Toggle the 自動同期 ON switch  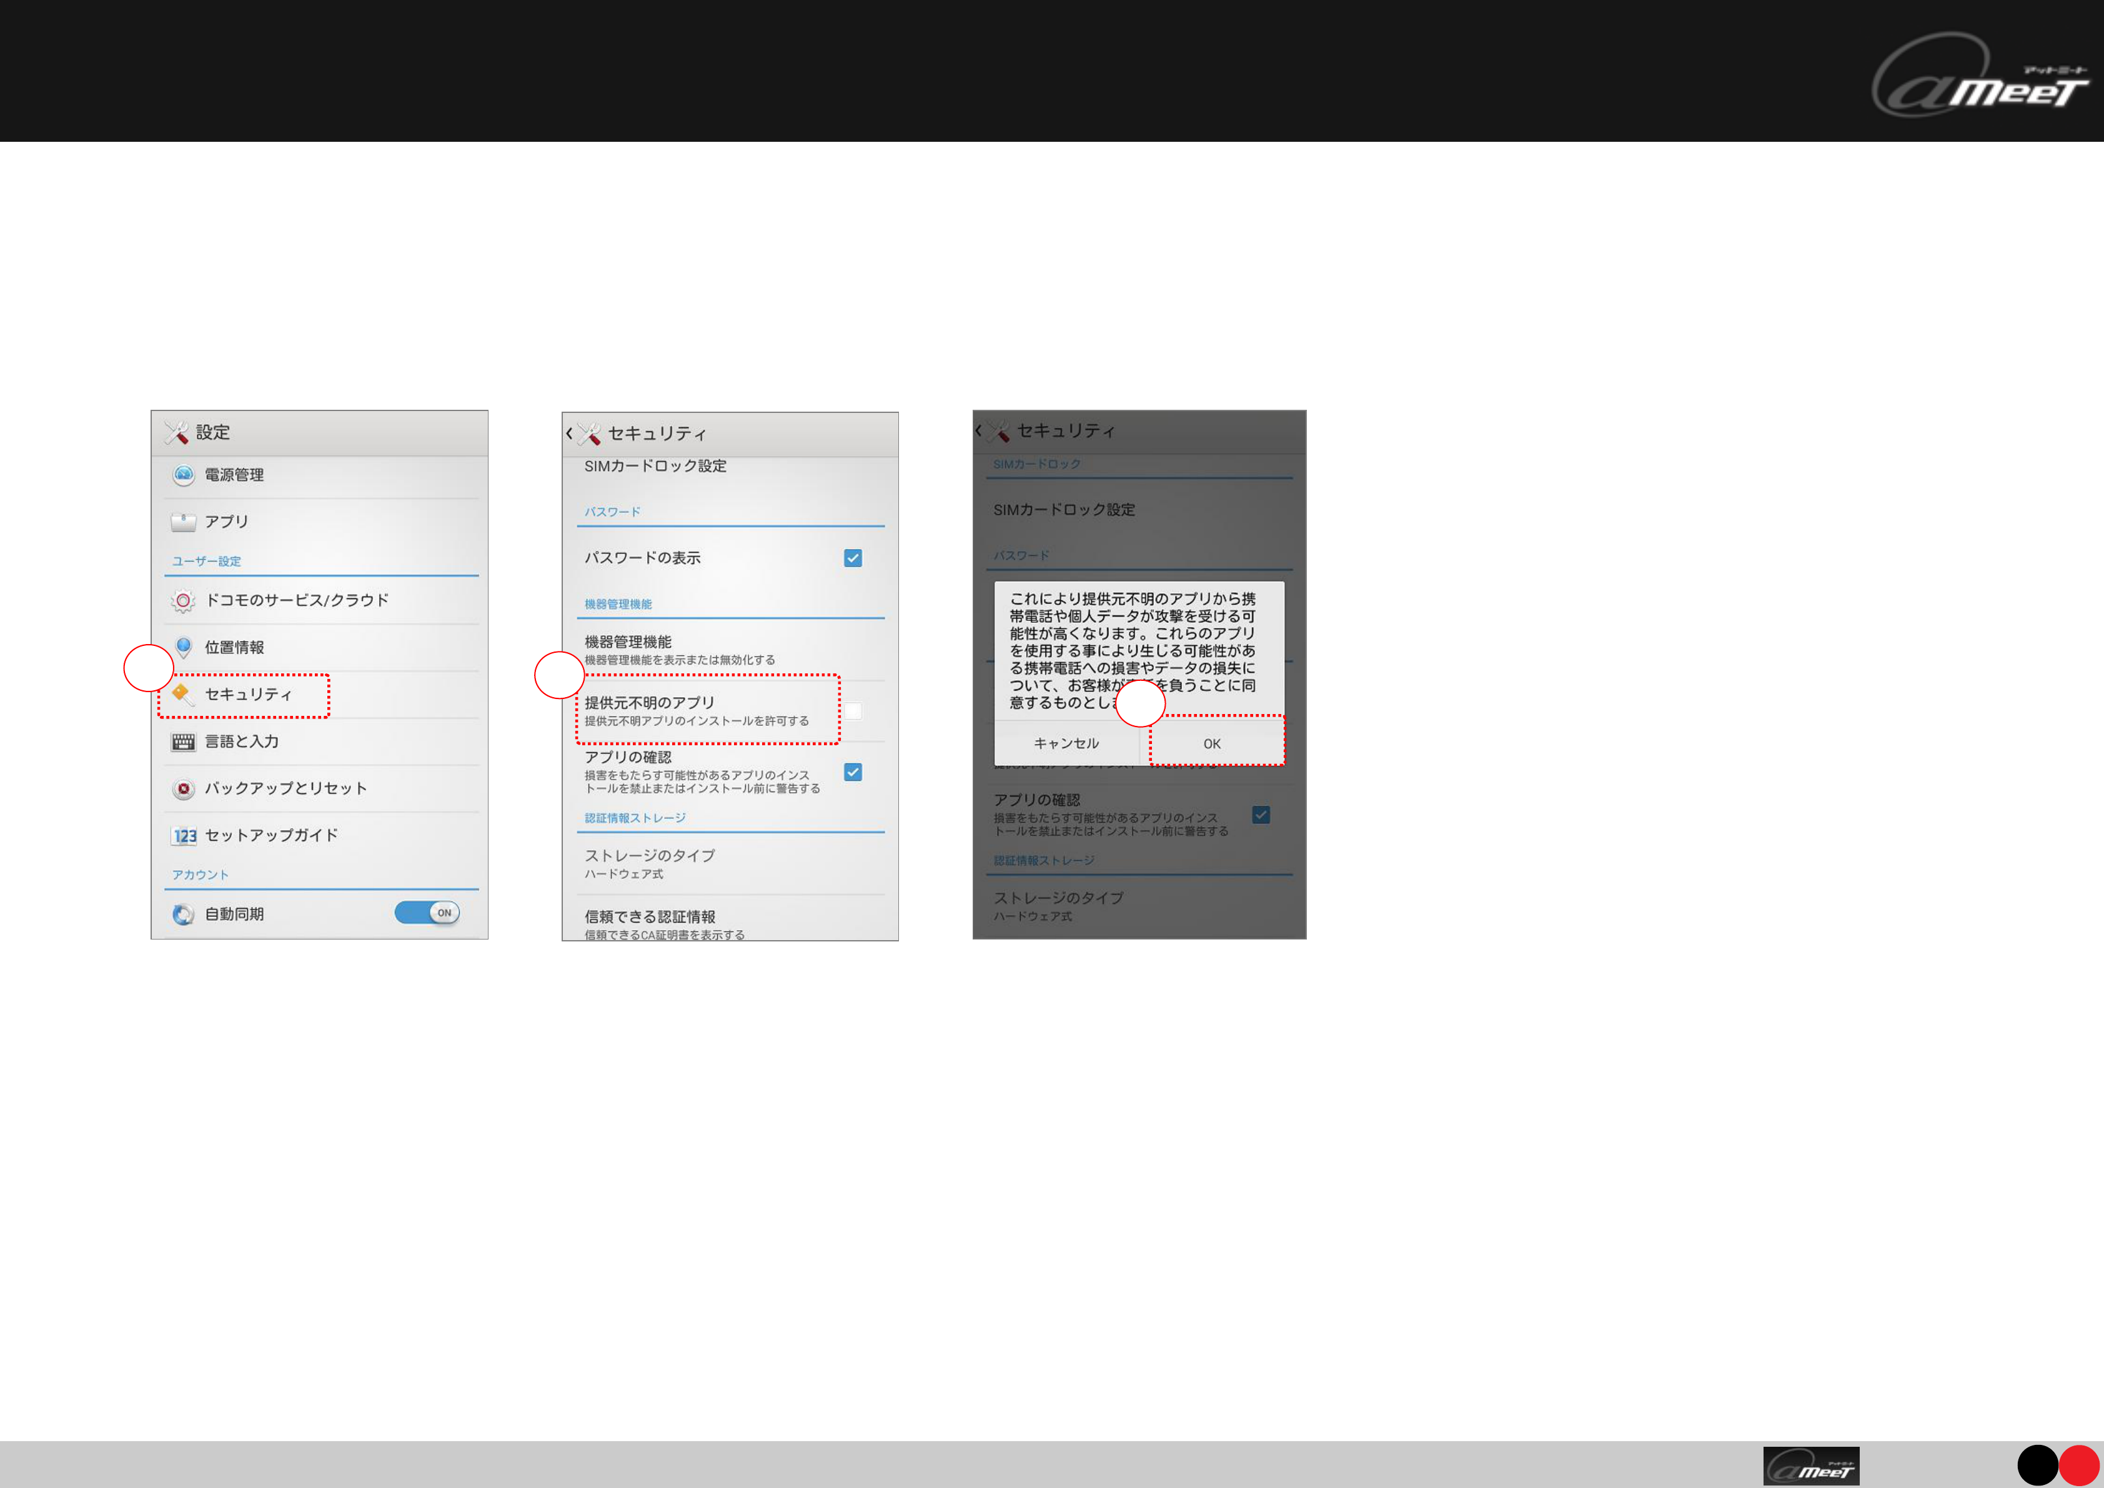tap(427, 913)
